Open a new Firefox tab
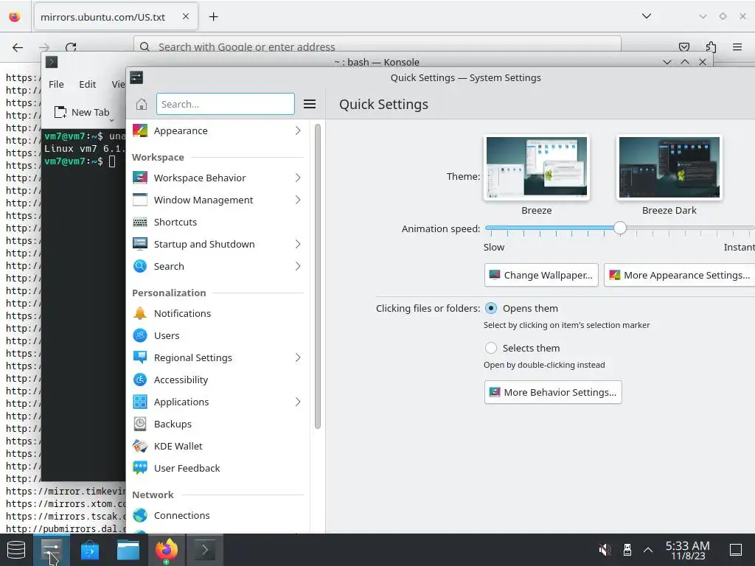Screen dimensions: 755x566 tap(213, 17)
